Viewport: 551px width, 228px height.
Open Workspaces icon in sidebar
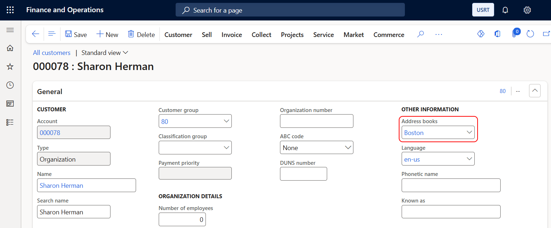[10, 104]
